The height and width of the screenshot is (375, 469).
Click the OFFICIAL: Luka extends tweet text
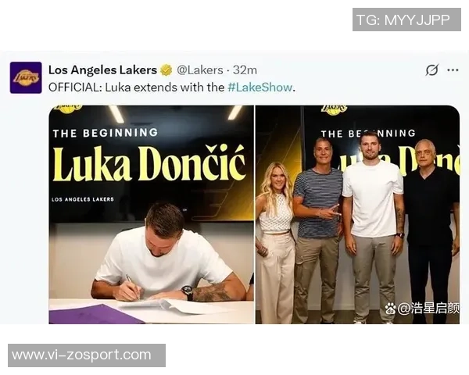pos(172,87)
